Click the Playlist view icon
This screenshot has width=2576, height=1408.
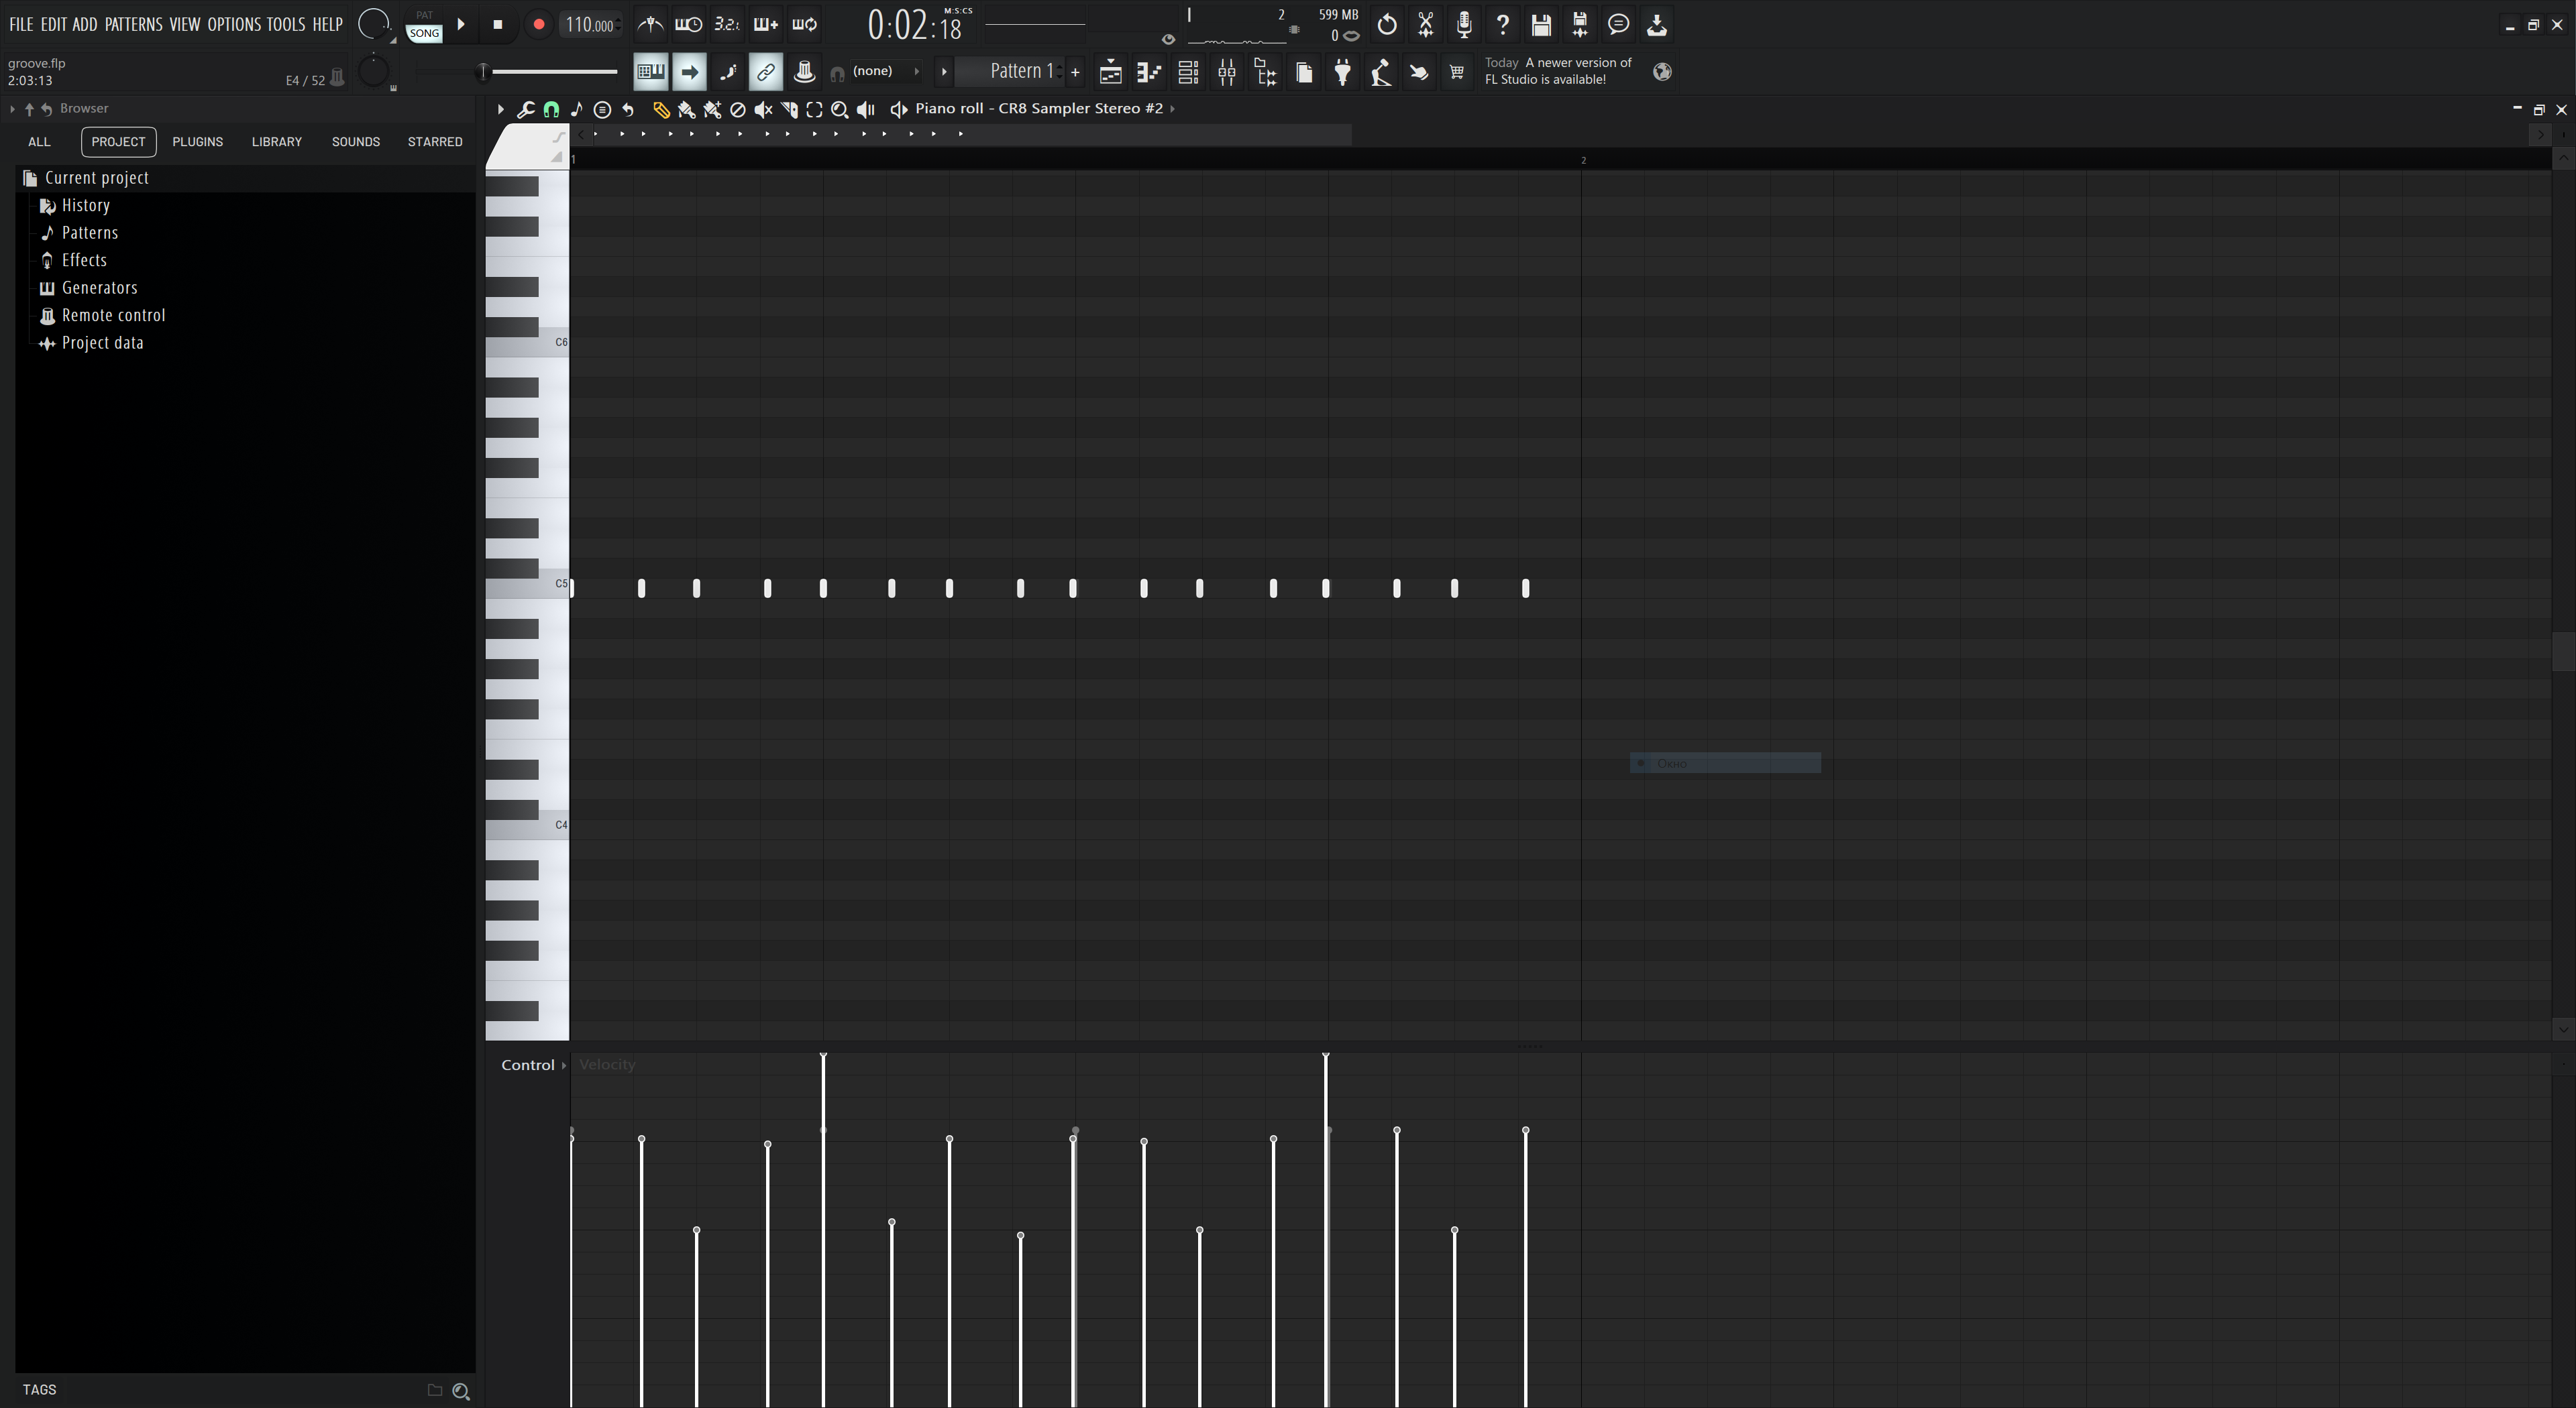click(x=1110, y=72)
